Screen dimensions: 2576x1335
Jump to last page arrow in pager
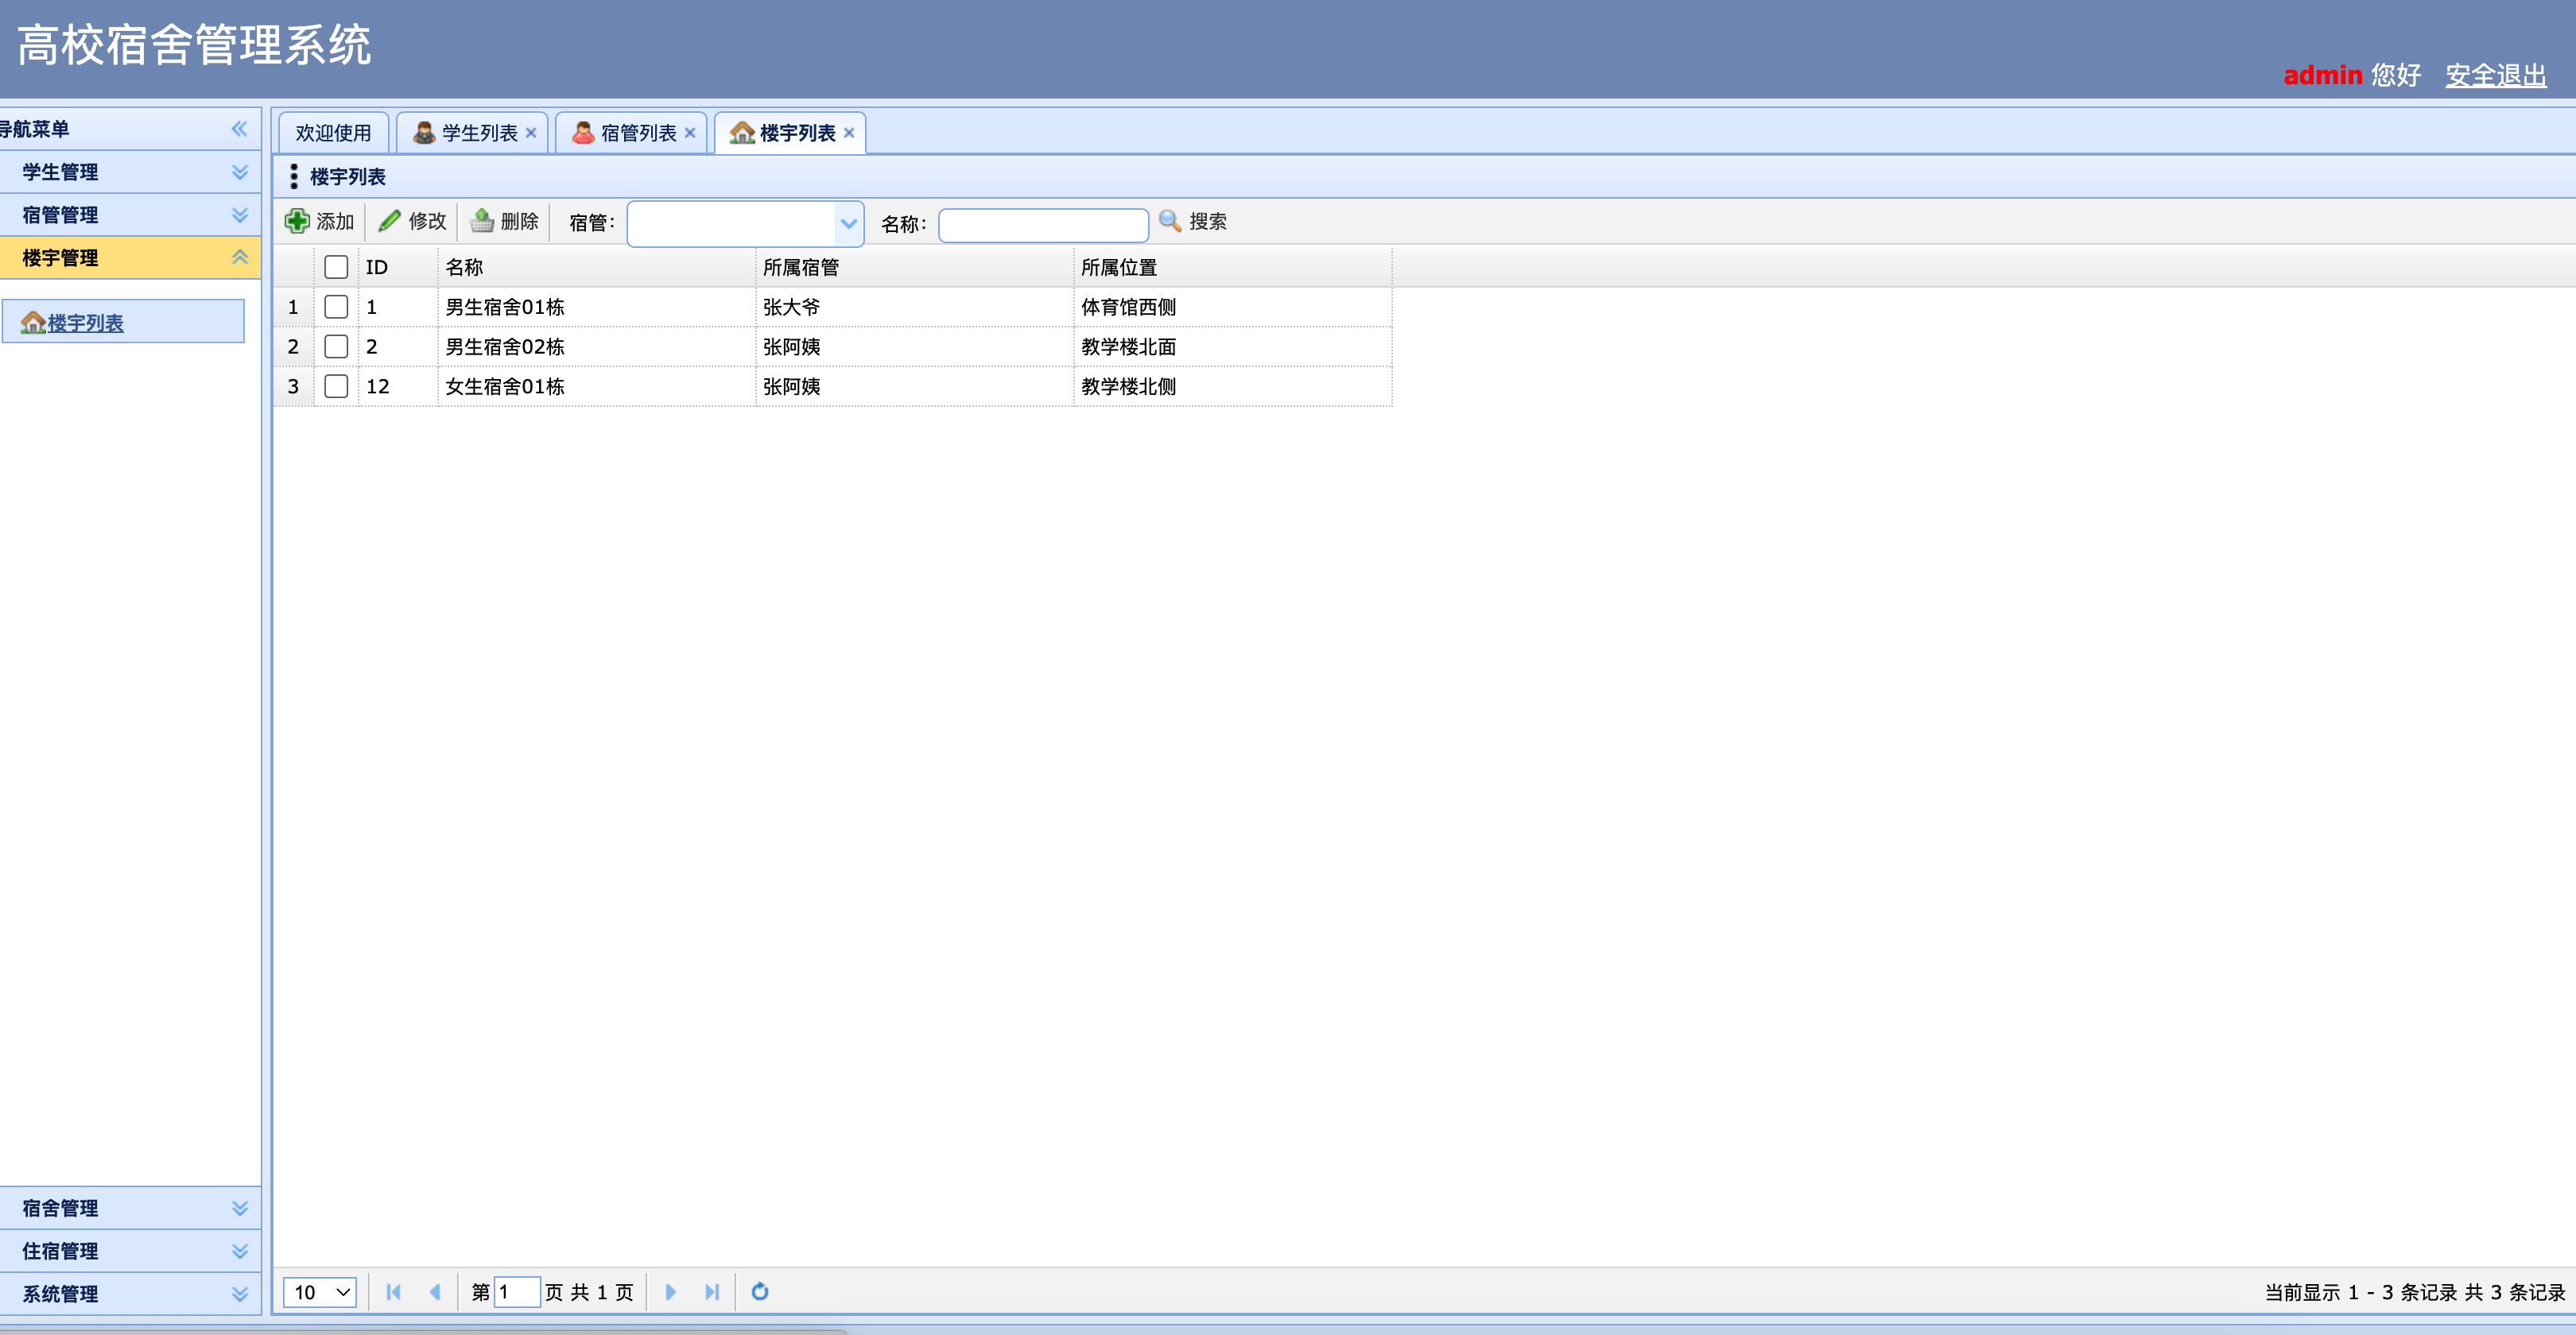(712, 1291)
